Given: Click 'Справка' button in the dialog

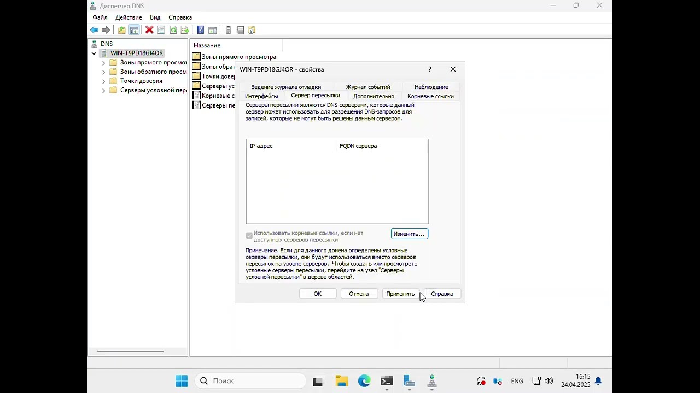Looking at the screenshot, I should [442, 294].
